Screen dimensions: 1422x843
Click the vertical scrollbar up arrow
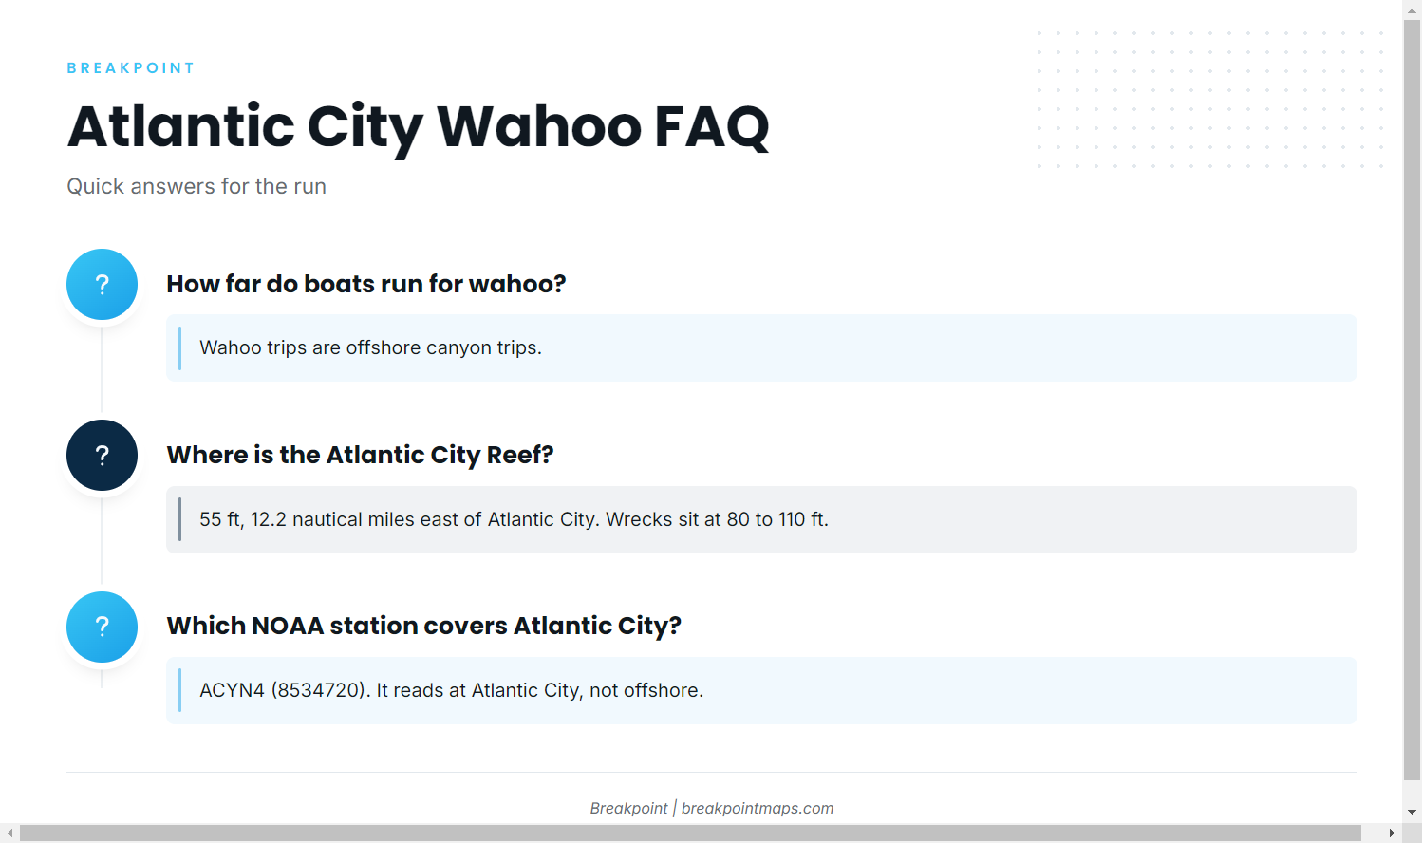(x=1412, y=9)
